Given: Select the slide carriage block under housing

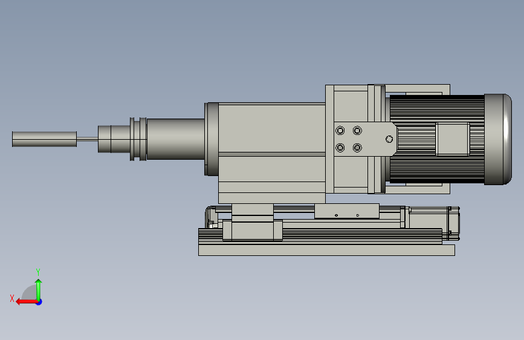Looking at the screenshot, I should [x=252, y=230].
